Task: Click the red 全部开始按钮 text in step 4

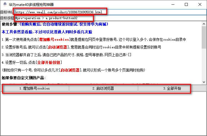Action: 49,62
